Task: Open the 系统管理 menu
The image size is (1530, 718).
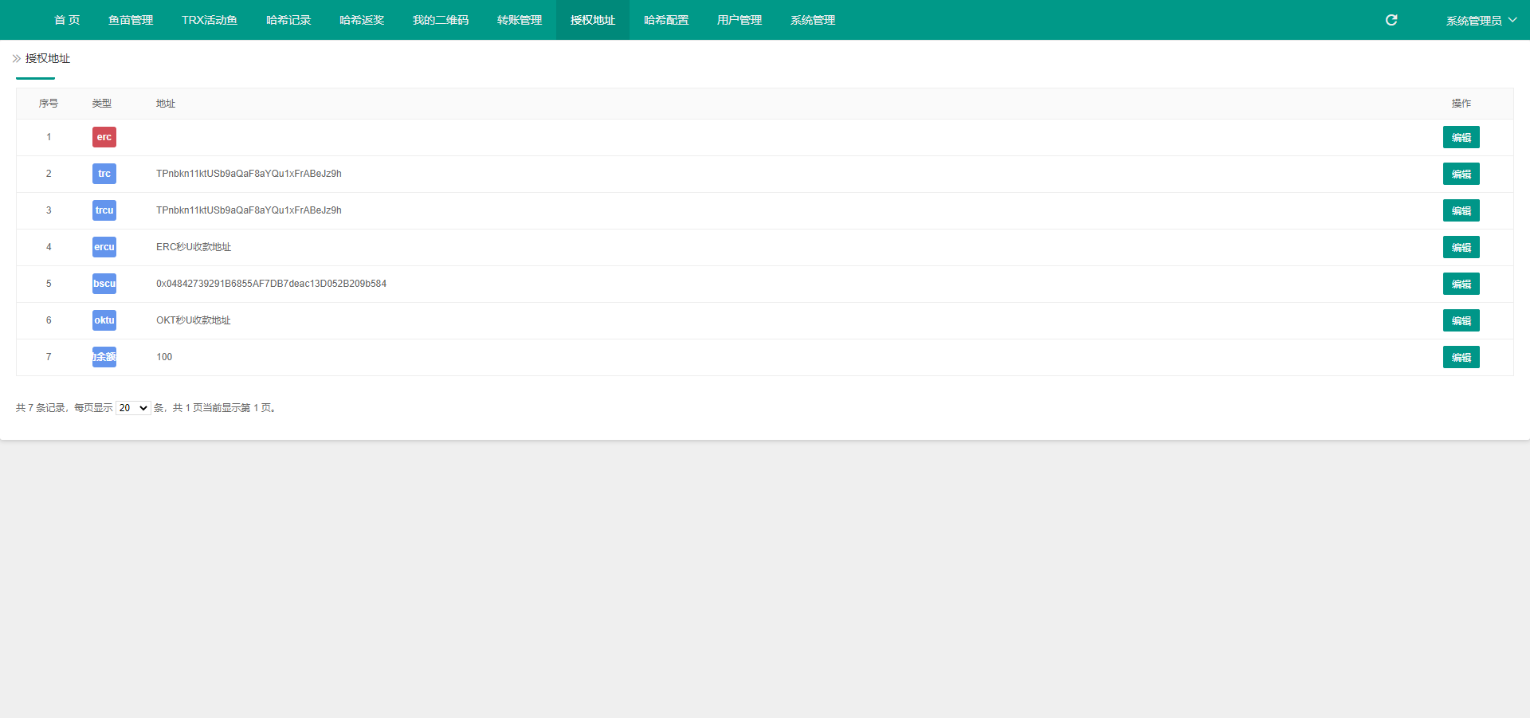Action: pyautogui.click(x=813, y=20)
